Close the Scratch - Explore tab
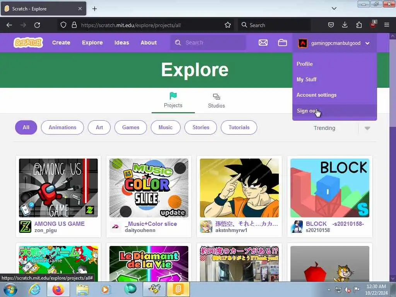Viewport: 396px width, 297px height. (80, 9)
